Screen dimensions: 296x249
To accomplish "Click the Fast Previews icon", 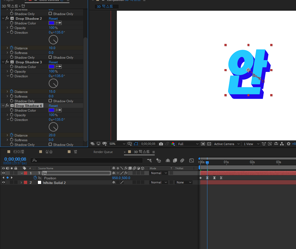I will (x=270, y=144).
